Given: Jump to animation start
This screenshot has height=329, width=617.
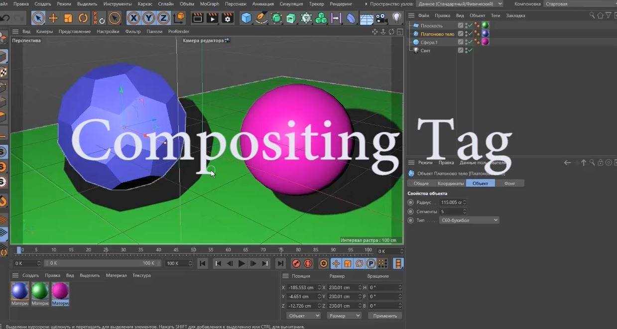Looking at the screenshot, I should pyautogui.click(x=203, y=263).
